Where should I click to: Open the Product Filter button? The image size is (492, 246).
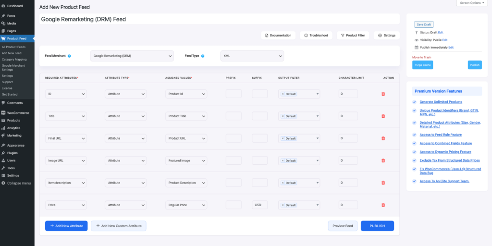pos(353,36)
